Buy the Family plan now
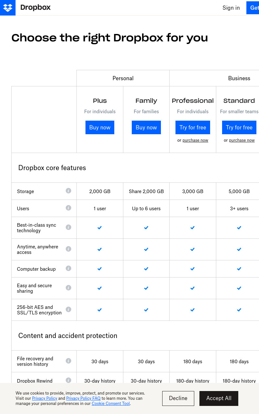259x414 pixels. pos(146,127)
